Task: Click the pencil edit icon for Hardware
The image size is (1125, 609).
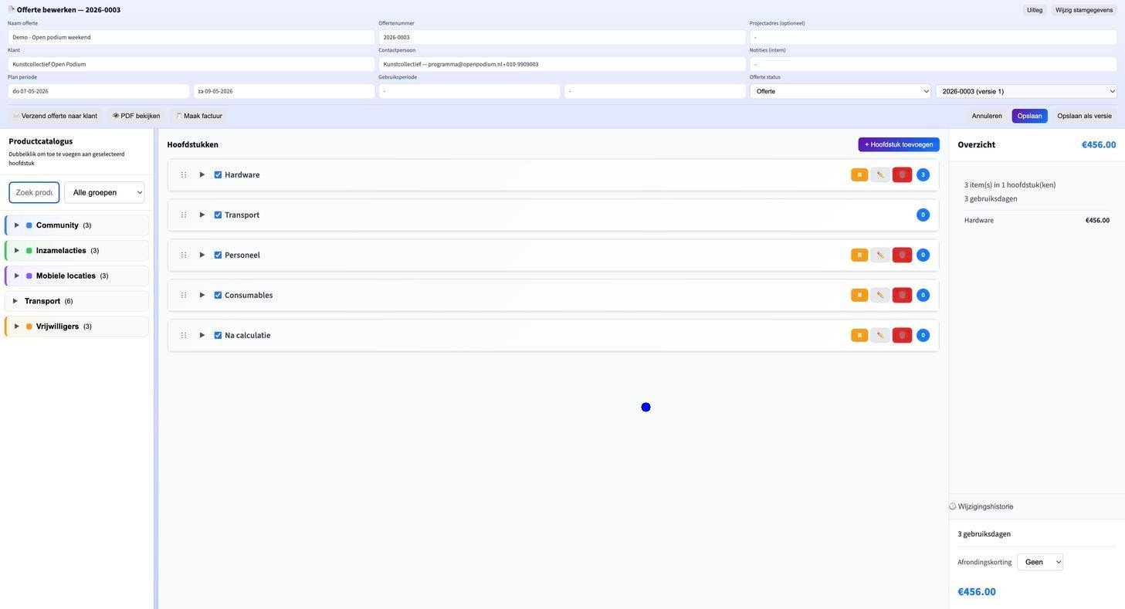Action: pos(880,175)
